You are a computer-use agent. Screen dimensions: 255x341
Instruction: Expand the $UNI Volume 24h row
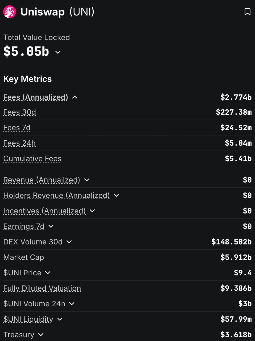point(72,304)
